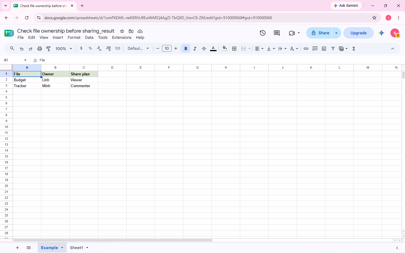Open the Data menu
Viewport: 405px width, 253px height.
coord(89,37)
